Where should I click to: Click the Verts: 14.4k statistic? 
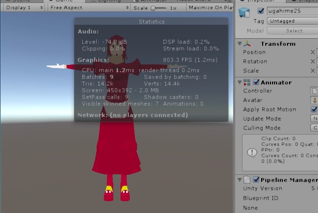coord(162,84)
